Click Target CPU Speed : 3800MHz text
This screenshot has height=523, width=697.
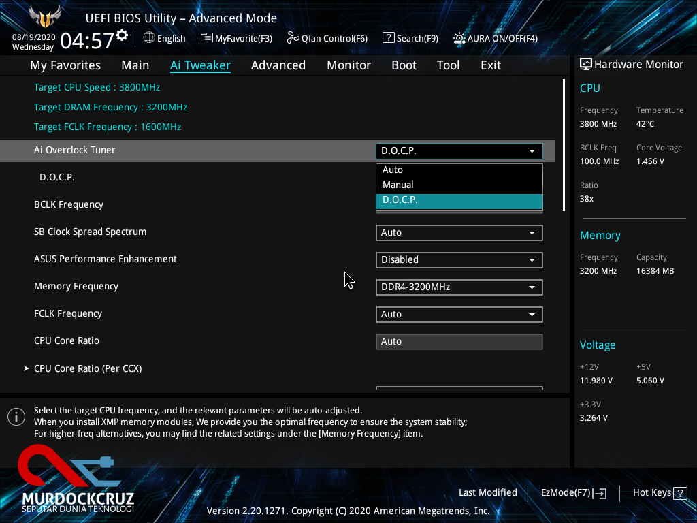click(x=97, y=88)
